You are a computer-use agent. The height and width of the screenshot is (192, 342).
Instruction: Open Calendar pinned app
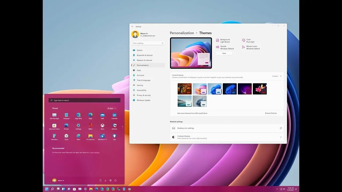[114, 116]
